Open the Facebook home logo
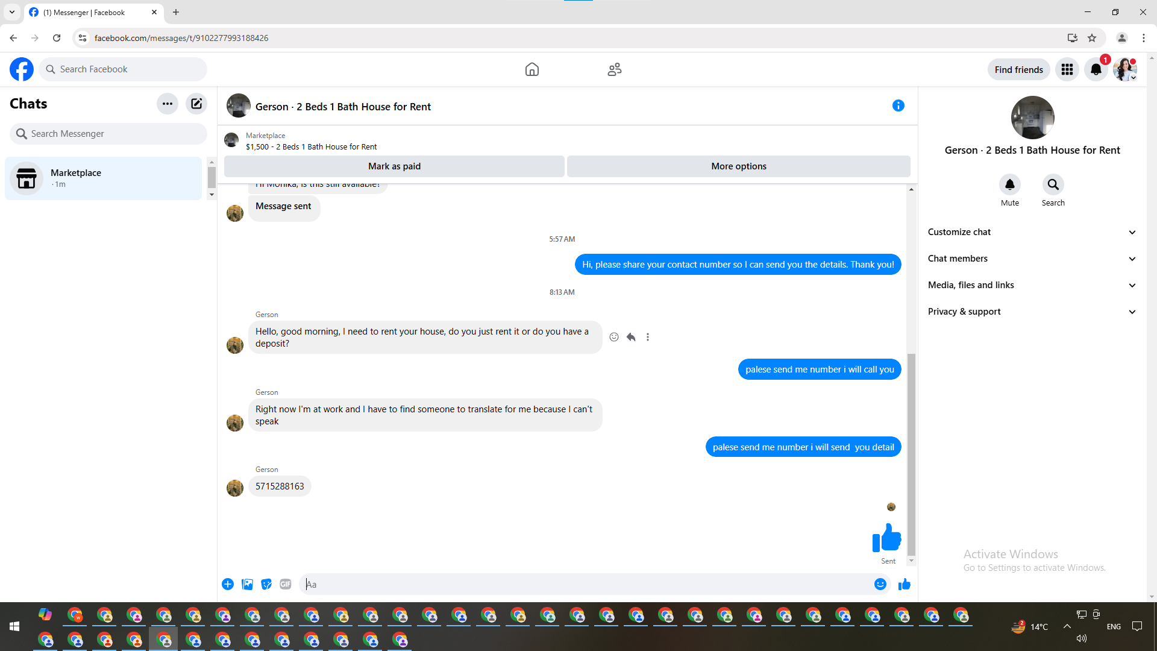 tap(22, 69)
